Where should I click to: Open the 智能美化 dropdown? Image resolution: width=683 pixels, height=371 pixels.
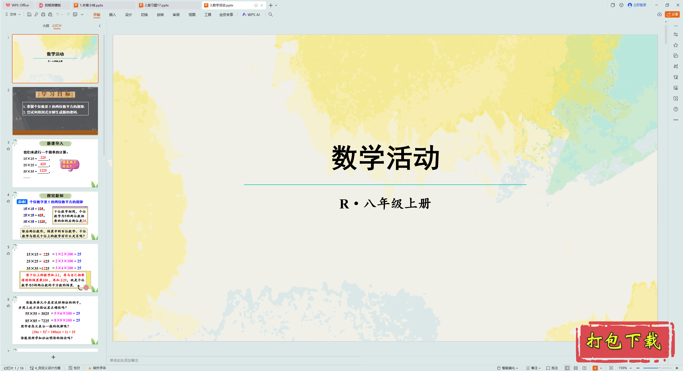[508, 368]
